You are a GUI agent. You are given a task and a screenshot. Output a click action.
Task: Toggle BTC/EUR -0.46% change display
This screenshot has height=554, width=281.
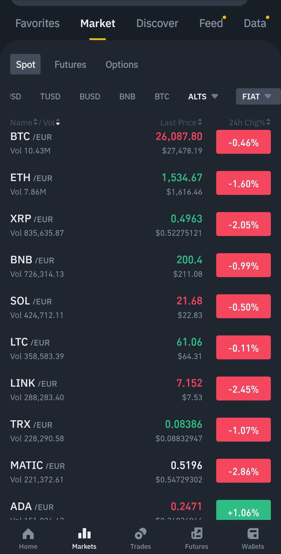(243, 142)
